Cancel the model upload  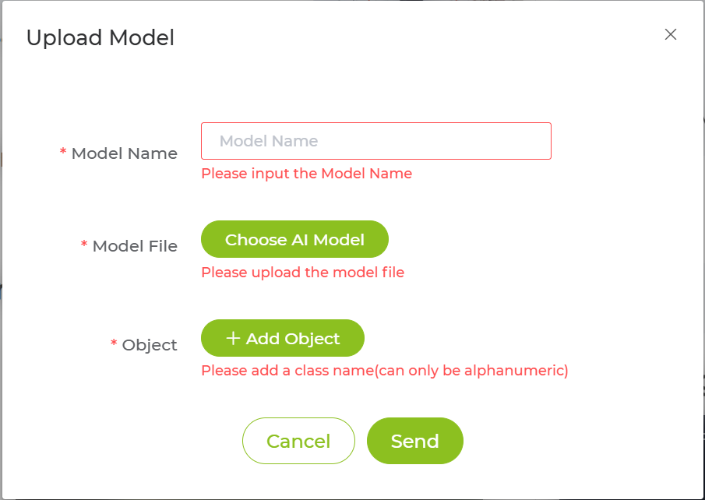click(298, 442)
